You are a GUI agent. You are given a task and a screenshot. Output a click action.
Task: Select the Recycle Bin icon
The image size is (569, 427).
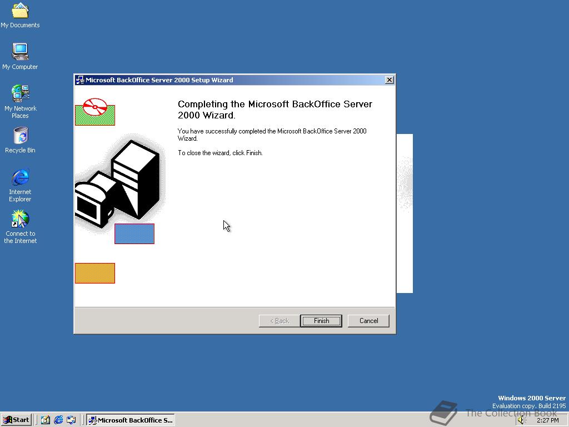(x=20, y=140)
